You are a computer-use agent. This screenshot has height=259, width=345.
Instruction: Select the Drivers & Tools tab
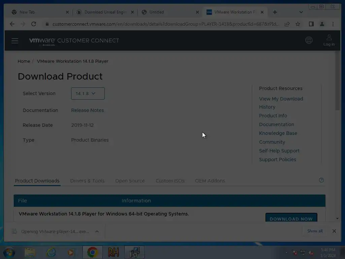click(x=87, y=181)
